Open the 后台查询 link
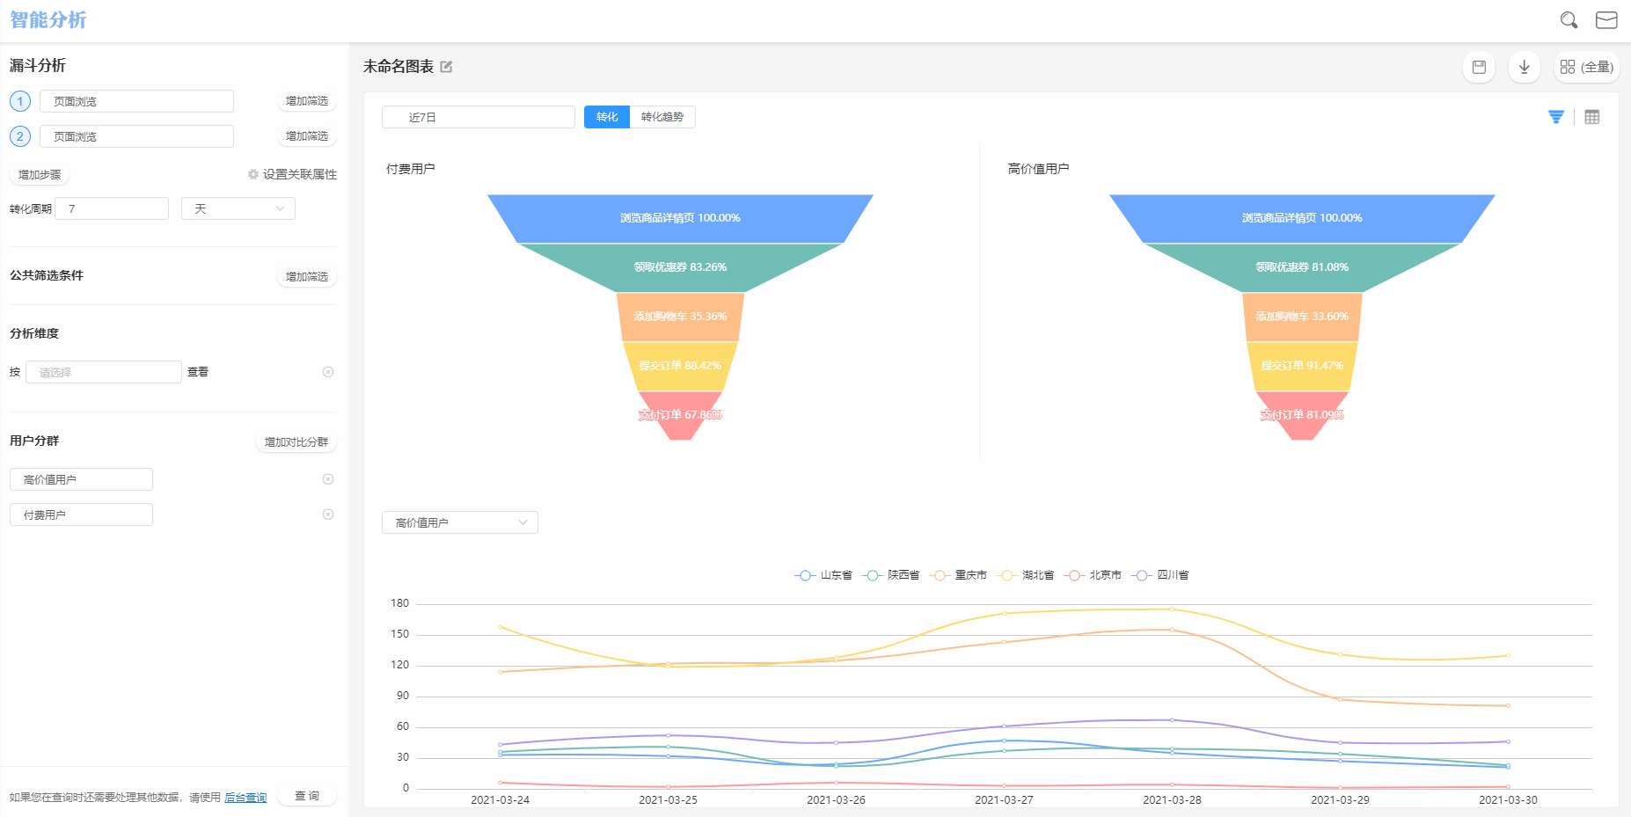The image size is (1631, 817). pos(245,798)
